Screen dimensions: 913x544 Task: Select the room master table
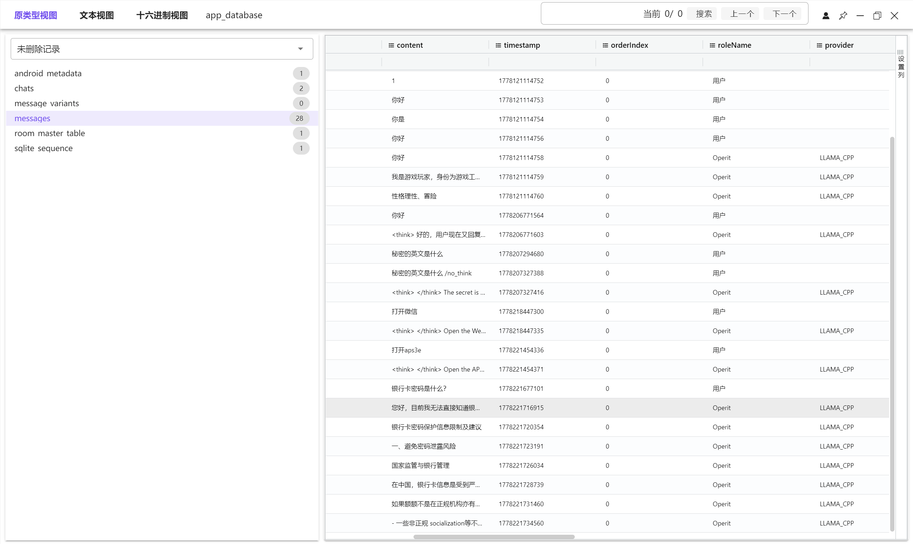pos(162,134)
